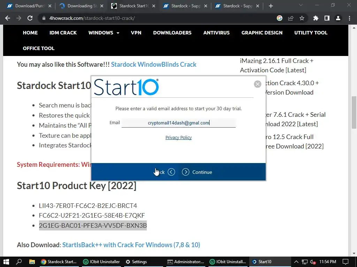The image size is (357, 267).
Task: Click Continue text in Start10 dialog
Action: (202, 172)
